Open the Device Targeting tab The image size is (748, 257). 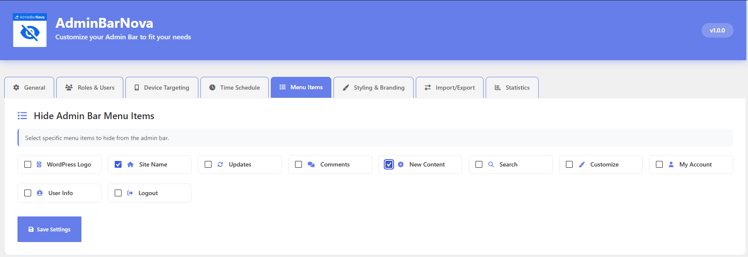[x=162, y=88]
